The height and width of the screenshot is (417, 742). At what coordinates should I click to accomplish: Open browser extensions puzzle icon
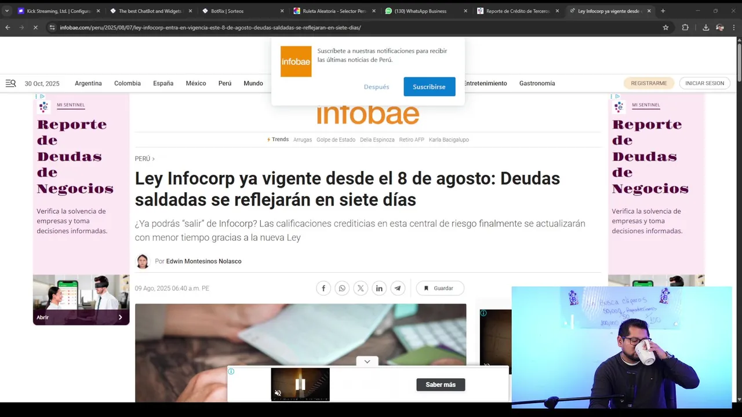click(x=685, y=27)
